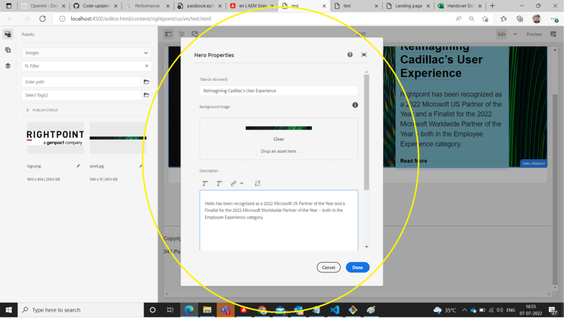Apply bold text format in Description toolbar

click(205, 183)
